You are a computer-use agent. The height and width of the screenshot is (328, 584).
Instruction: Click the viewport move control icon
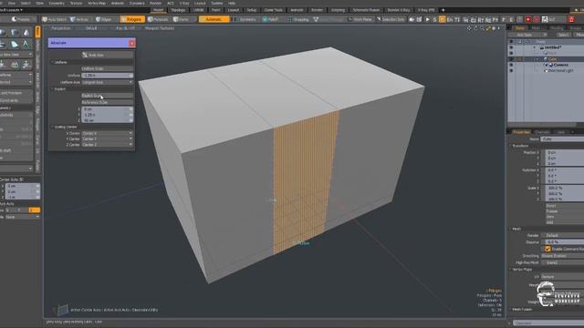(469, 28)
